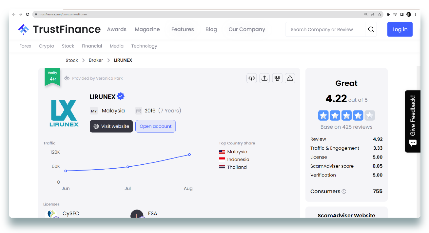Click the browser address bar URL
The image size is (429, 233).
63,14
